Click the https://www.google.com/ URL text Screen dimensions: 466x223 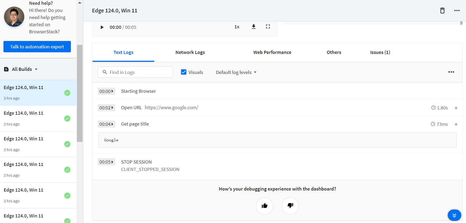point(171,108)
